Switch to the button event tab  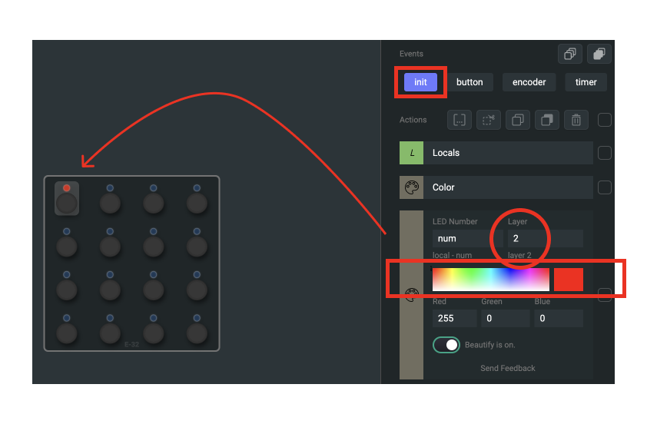[x=469, y=82]
